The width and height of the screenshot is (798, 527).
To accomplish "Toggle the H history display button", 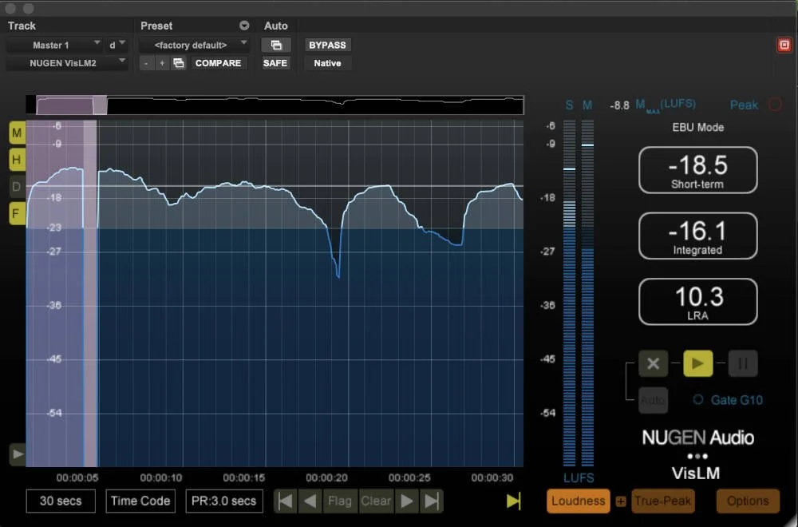I will click(17, 160).
